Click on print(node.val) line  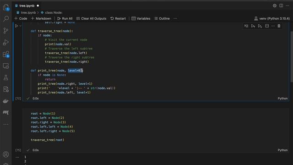[58, 44]
